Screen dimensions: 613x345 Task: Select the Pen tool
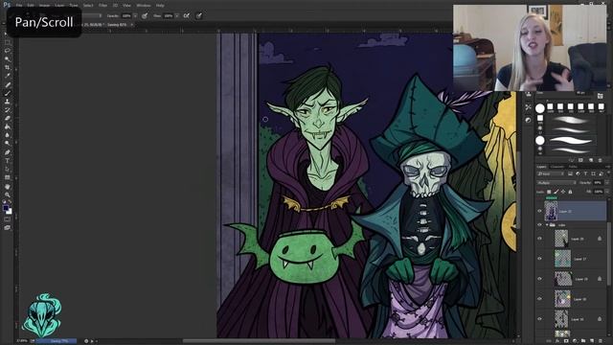point(7,152)
